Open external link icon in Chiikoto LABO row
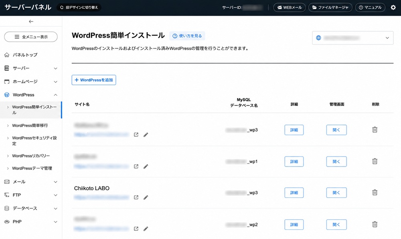Viewport: 401px width, 239px height. [136, 197]
